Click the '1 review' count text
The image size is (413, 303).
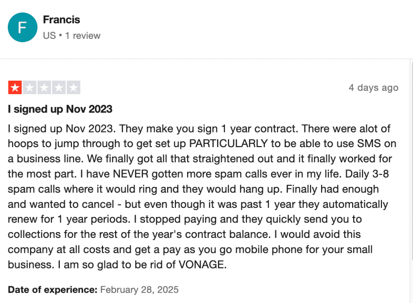tap(83, 35)
